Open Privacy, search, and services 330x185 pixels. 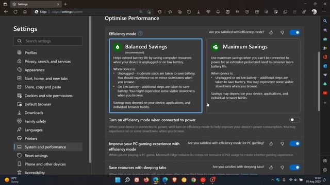(x=48, y=61)
